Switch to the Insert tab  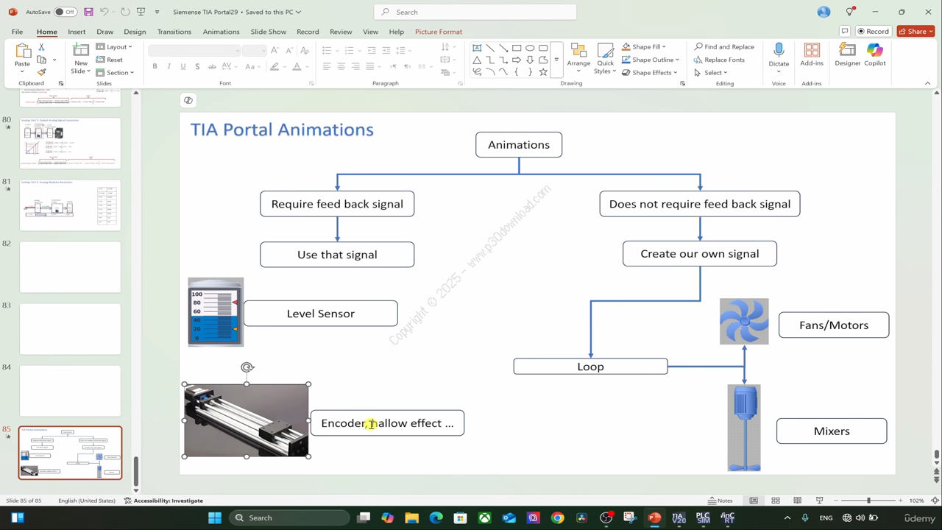(x=77, y=32)
